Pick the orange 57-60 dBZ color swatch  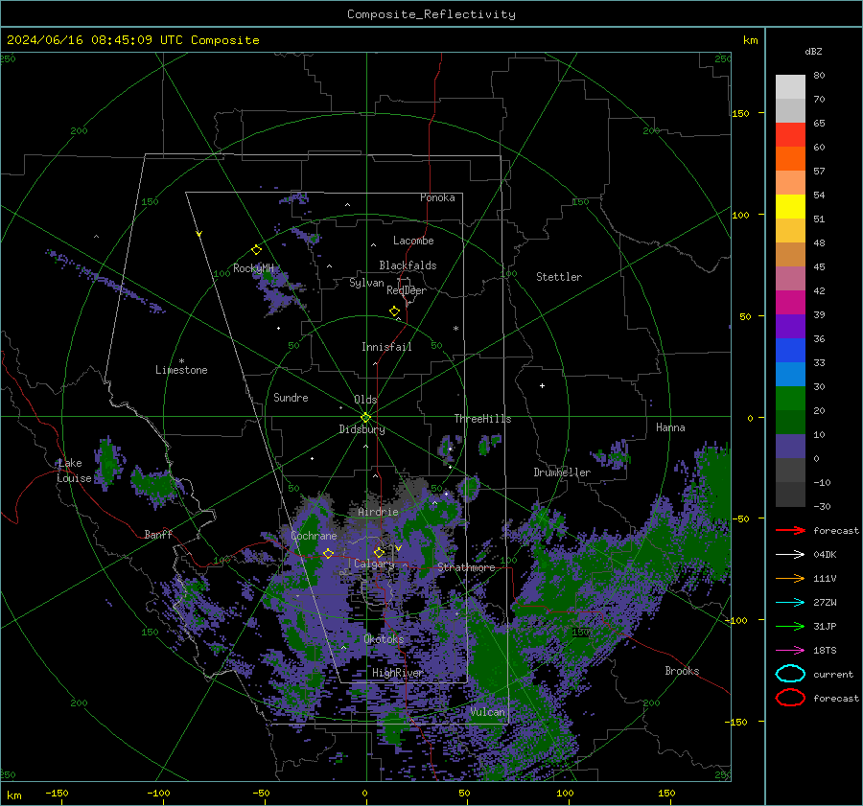(x=790, y=159)
